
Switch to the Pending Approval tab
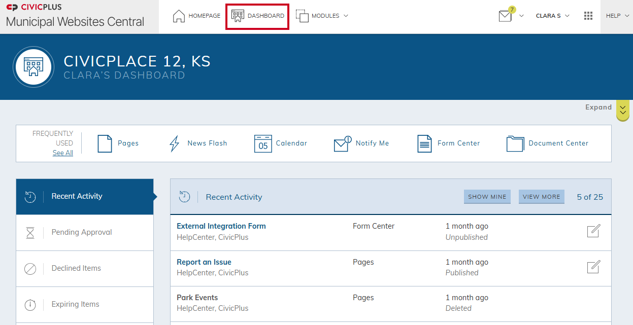click(x=85, y=233)
